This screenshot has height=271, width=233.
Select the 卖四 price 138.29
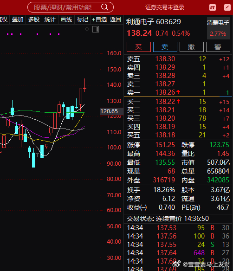tap(165, 67)
